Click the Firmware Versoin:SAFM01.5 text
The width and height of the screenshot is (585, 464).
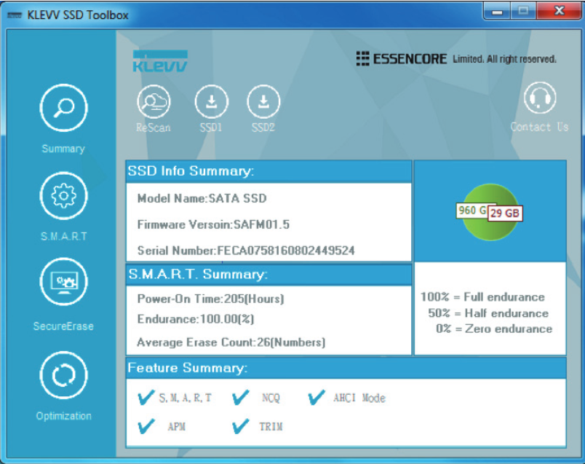(x=213, y=224)
